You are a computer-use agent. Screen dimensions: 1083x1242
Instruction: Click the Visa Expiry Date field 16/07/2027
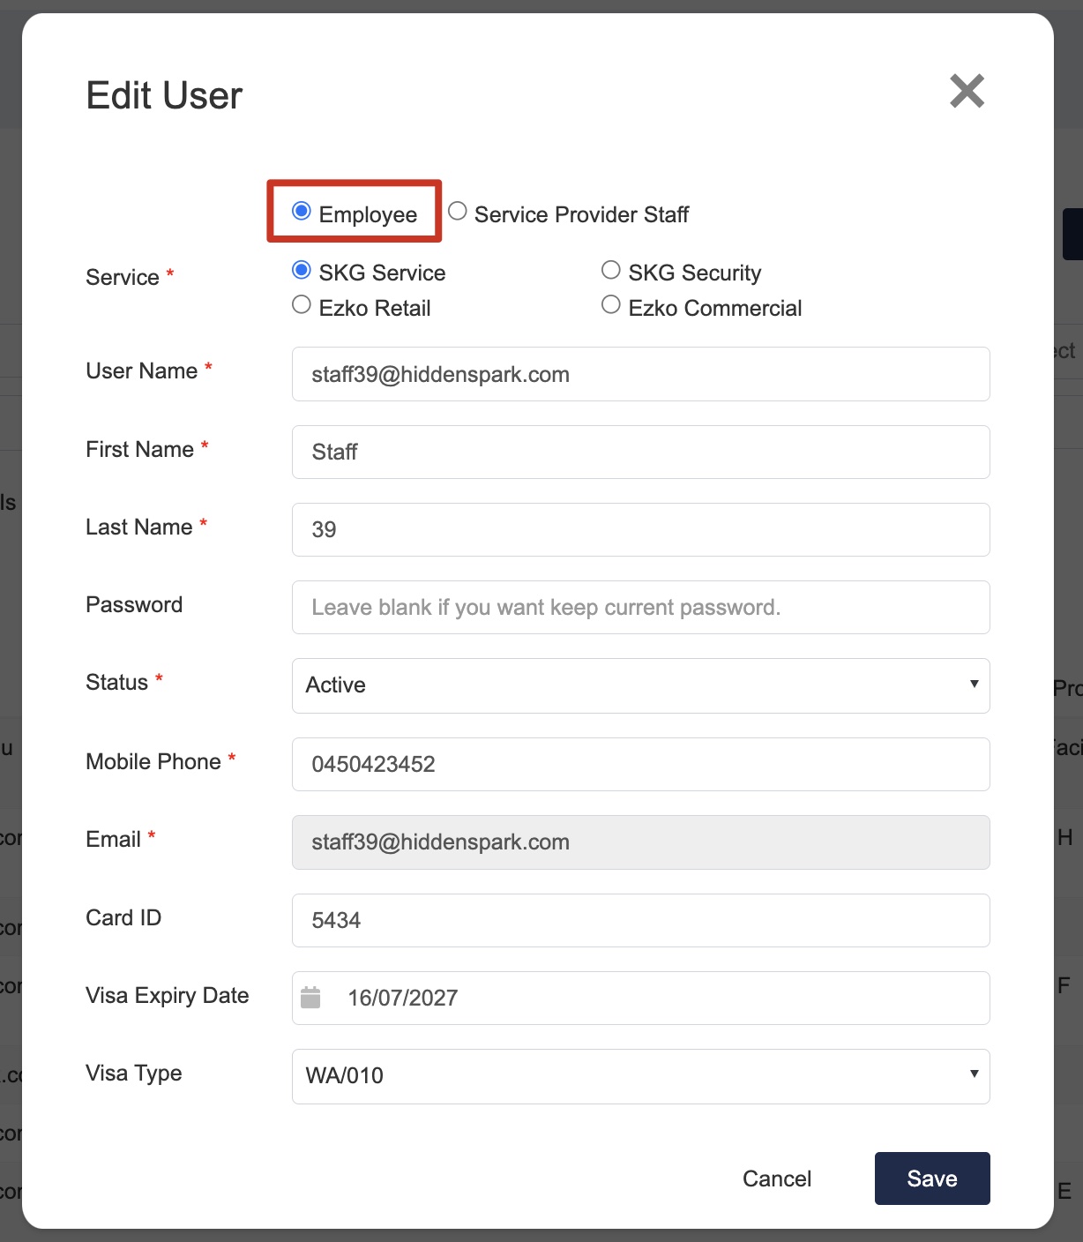coord(641,998)
